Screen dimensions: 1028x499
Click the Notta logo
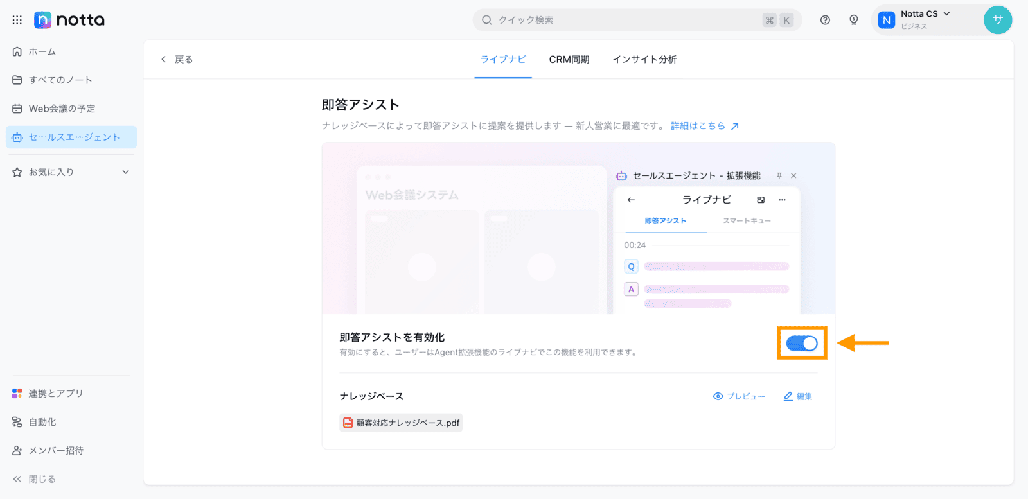[69, 20]
